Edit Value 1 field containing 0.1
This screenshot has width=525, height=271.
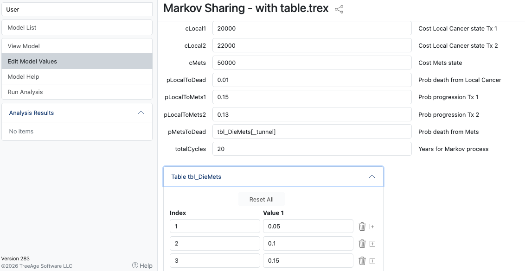coord(308,244)
